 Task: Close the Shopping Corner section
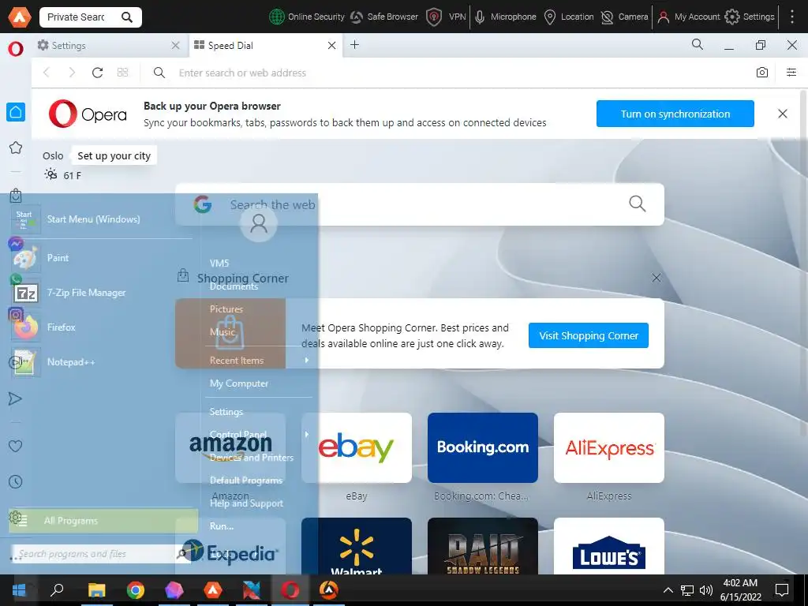tap(656, 279)
